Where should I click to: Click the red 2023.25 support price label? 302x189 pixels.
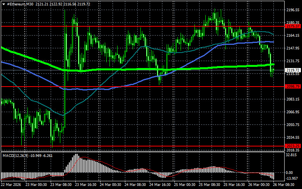(x=293, y=146)
